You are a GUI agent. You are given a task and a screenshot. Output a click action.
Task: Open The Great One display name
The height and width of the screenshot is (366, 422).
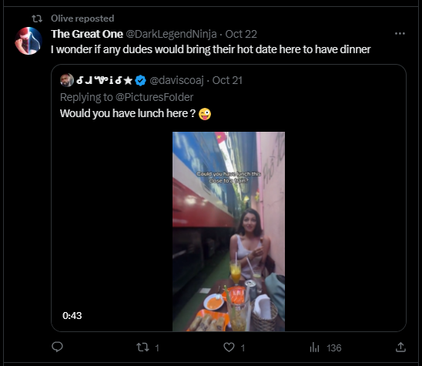point(87,34)
